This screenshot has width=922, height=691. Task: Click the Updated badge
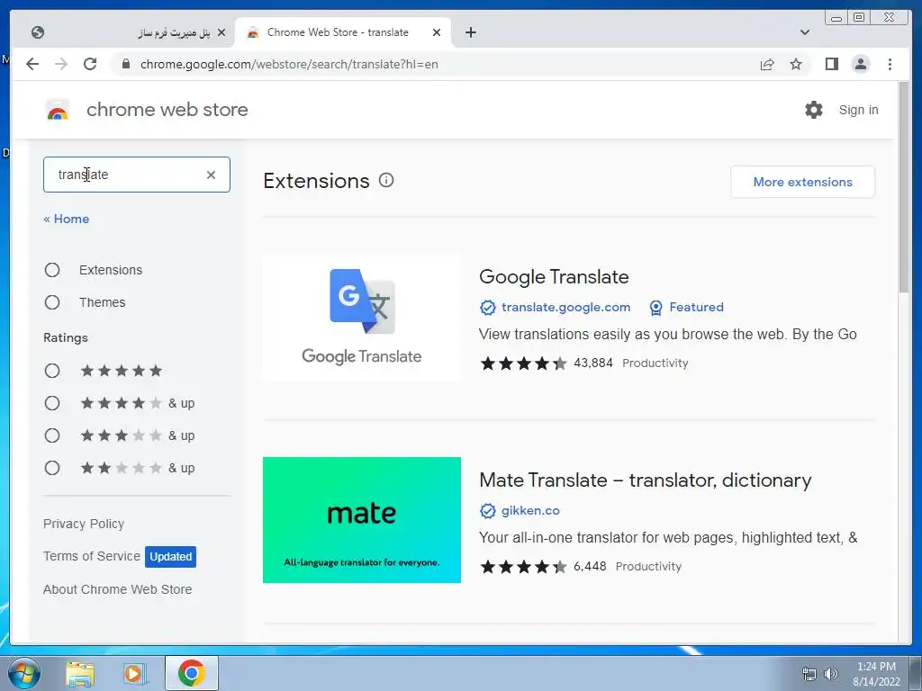click(x=170, y=556)
